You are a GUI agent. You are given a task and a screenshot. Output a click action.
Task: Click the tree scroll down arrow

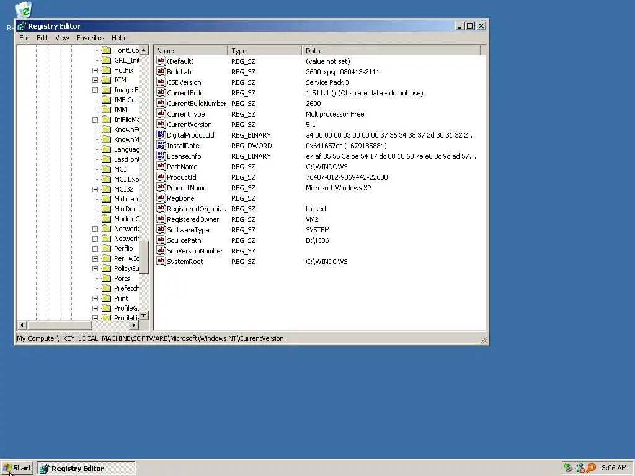pos(144,315)
